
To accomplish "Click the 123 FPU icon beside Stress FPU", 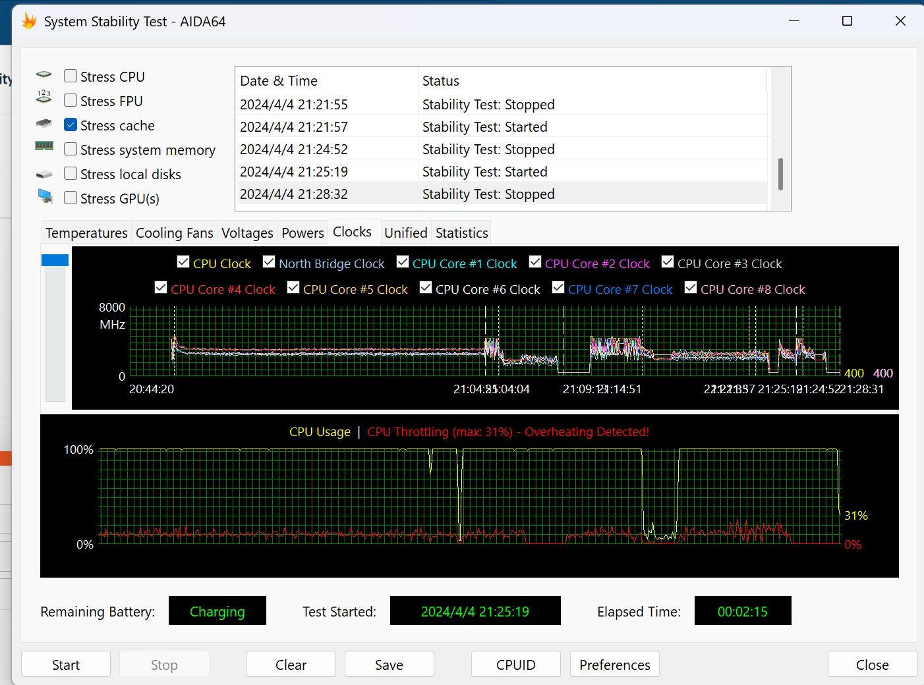I will 44,97.
